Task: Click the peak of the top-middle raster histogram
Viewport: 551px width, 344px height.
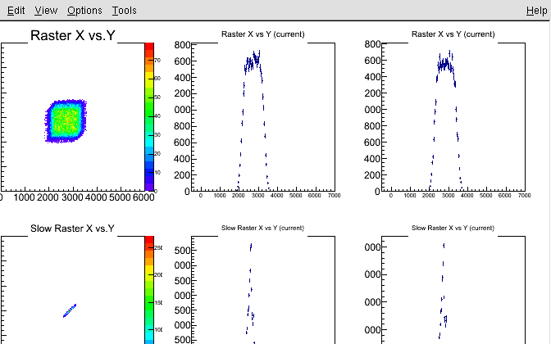Action: (x=253, y=61)
